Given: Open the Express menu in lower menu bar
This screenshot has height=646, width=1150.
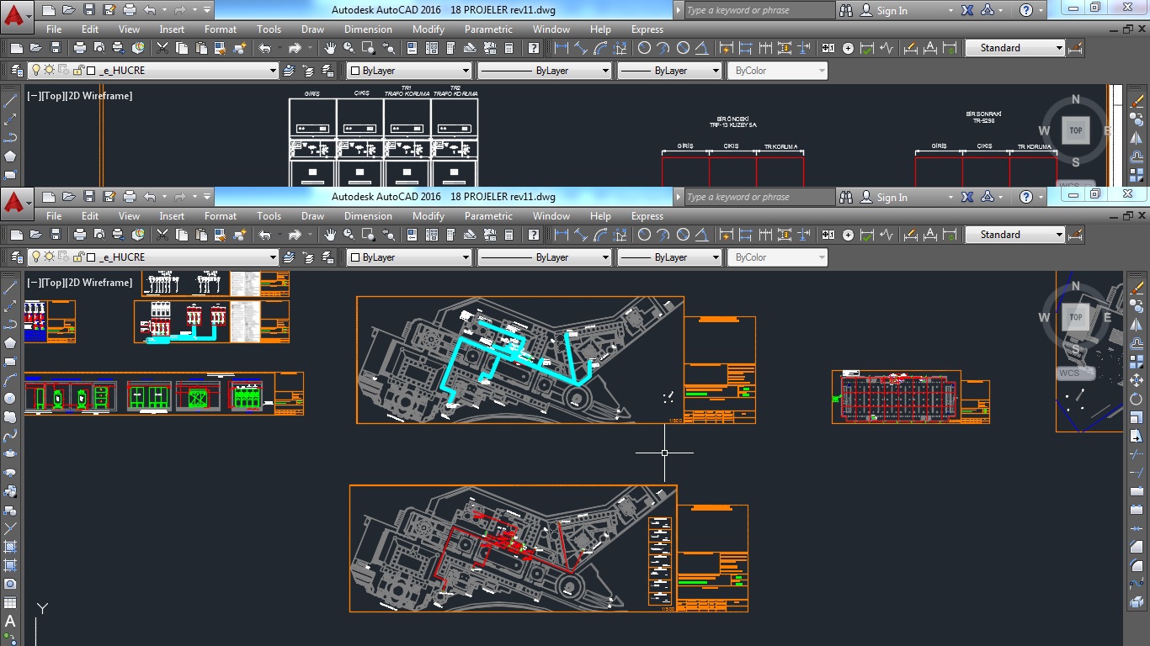Looking at the screenshot, I should click(x=647, y=216).
